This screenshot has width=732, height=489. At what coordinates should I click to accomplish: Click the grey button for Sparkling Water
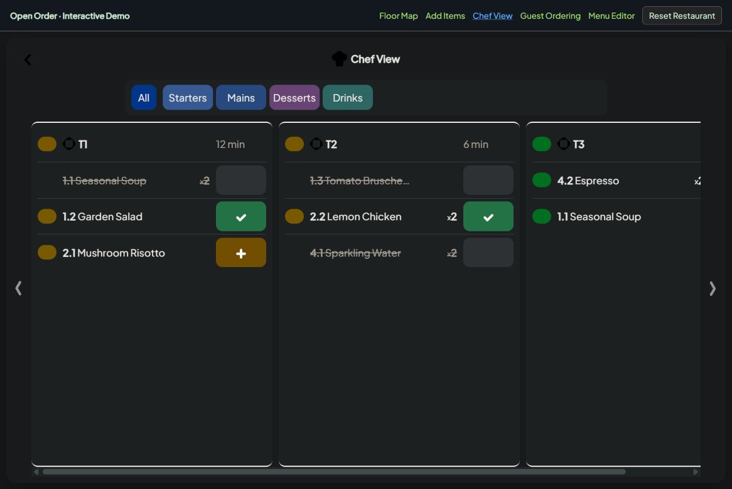pyautogui.click(x=488, y=253)
